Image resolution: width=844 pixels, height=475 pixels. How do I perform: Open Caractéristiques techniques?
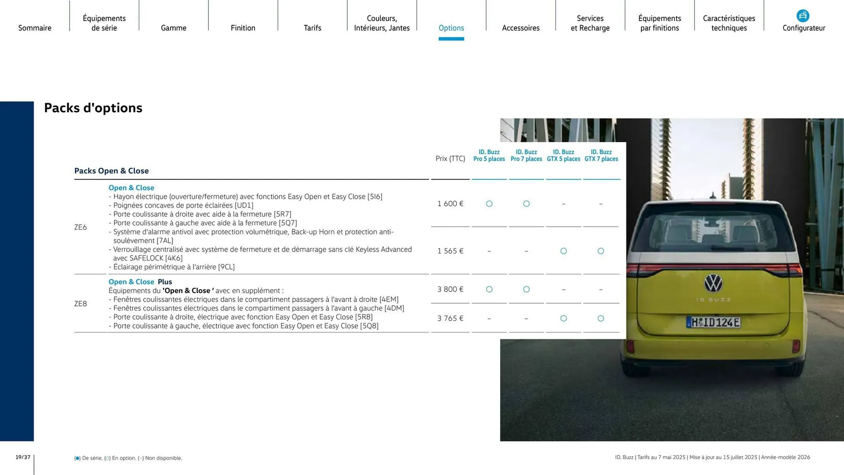729,23
